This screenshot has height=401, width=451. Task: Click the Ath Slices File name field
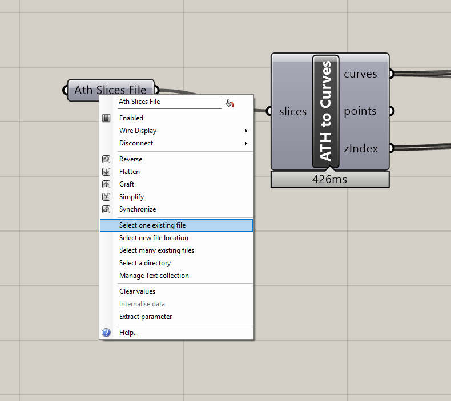(170, 102)
